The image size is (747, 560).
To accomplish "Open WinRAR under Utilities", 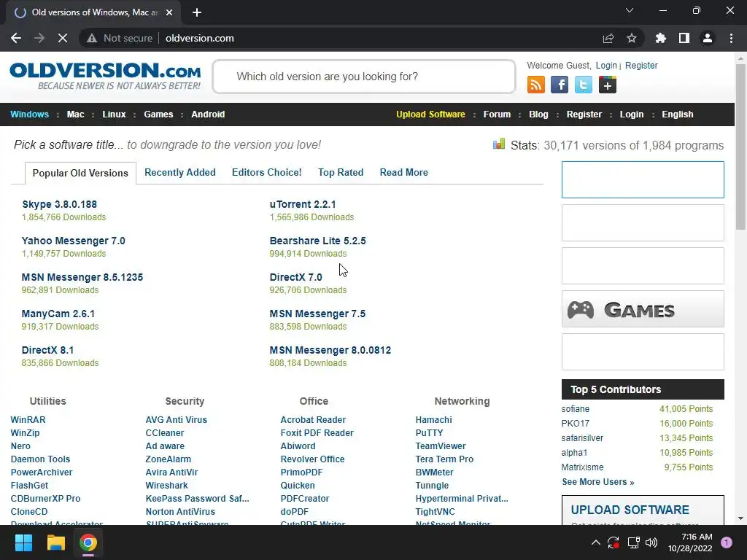I will coord(28,420).
